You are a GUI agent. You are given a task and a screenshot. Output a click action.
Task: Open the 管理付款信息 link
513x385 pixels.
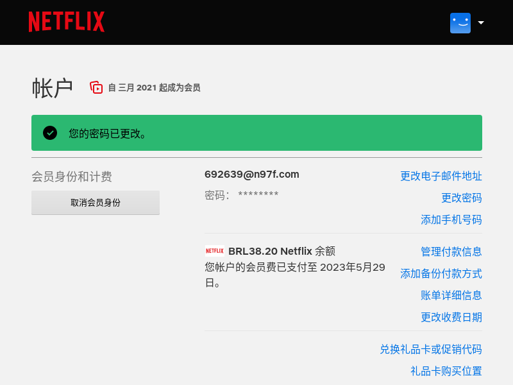pyautogui.click(x=451, y=252)
